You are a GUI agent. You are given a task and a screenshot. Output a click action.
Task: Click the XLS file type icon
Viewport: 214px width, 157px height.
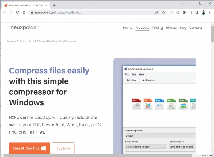pos(171,104)
